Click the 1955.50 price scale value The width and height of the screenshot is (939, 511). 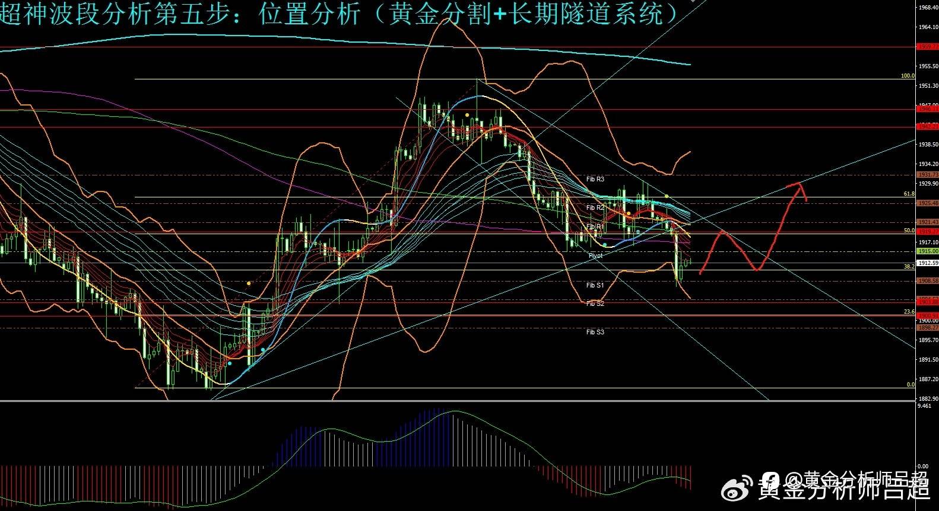pos(928,66)
